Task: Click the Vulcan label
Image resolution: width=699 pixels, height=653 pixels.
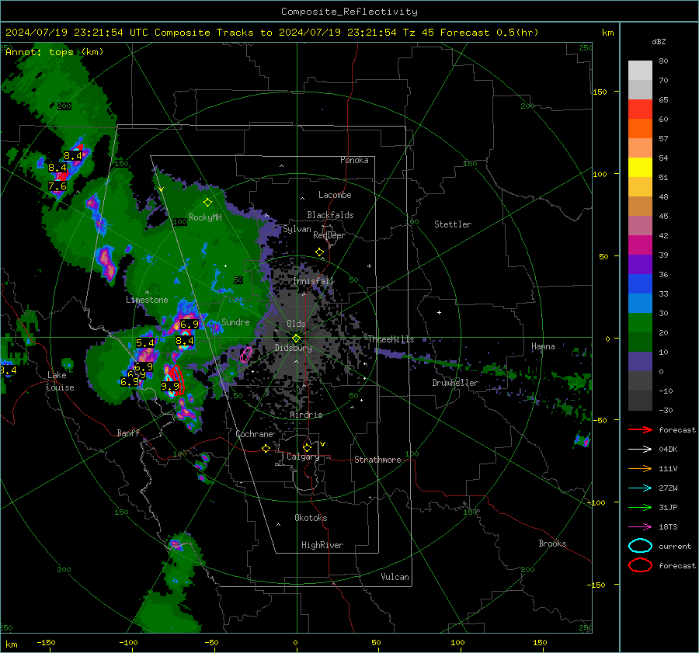Action: (x=395, y=577)
